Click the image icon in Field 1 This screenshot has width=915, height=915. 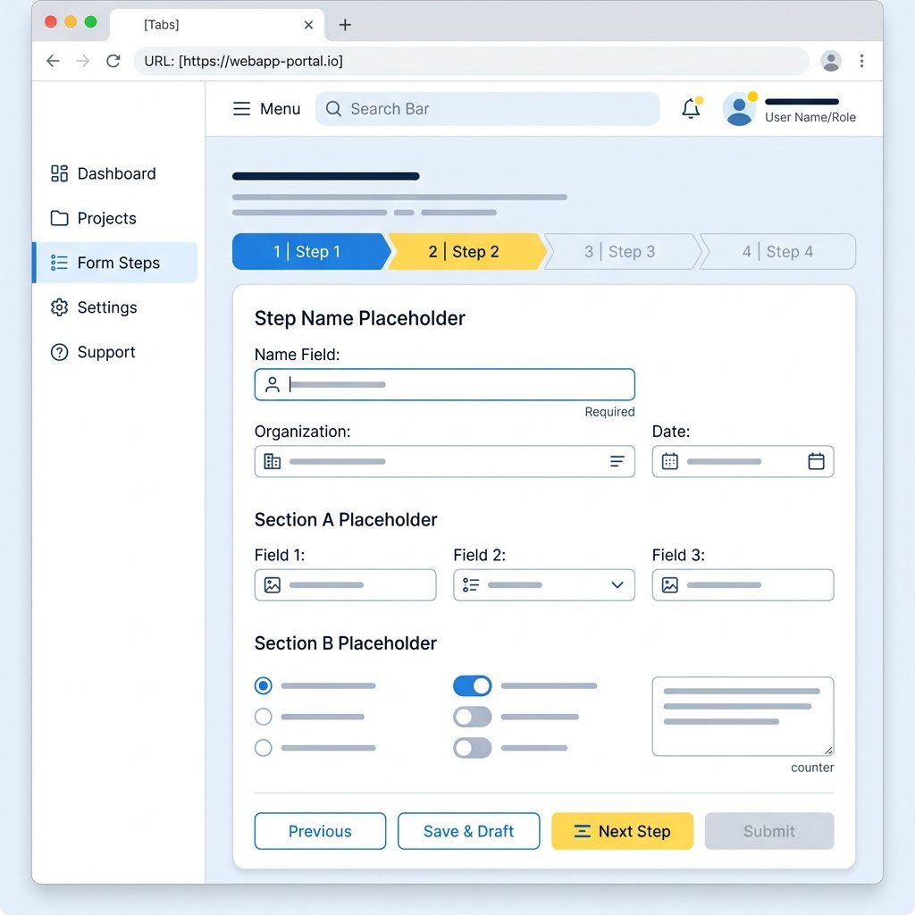coord(272,584)
